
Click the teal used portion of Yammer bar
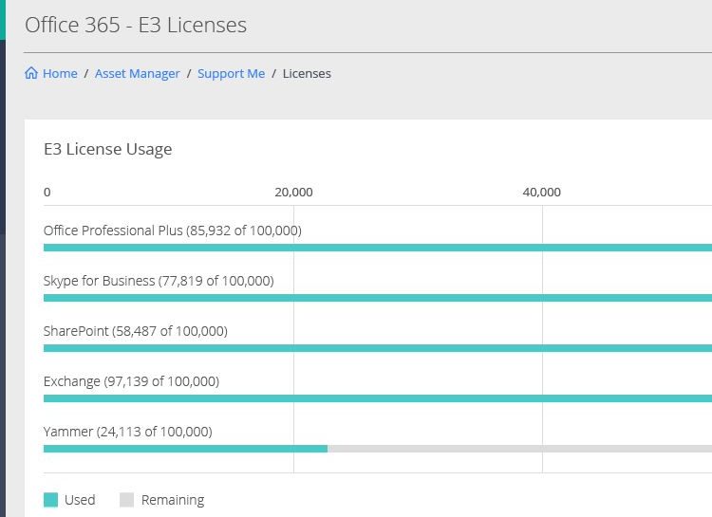pos(185,449)
